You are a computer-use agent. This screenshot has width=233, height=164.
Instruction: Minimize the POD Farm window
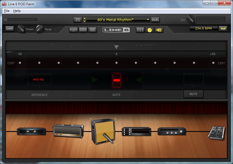coord(206,3)
